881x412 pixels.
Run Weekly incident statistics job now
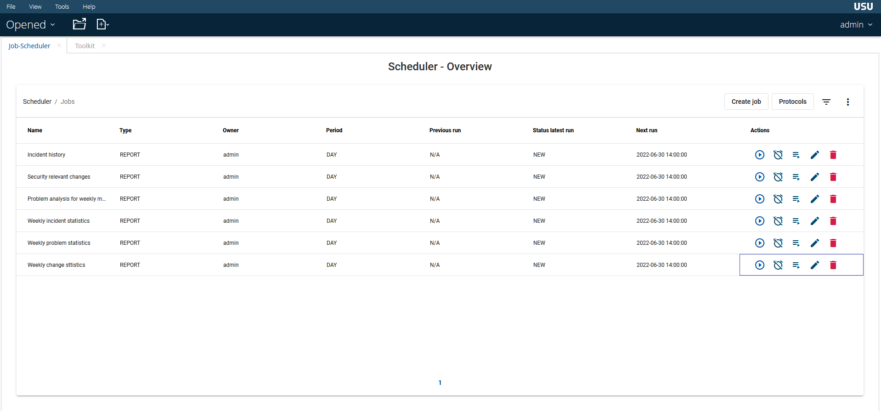pyautogui.click(x=760, y=221)
